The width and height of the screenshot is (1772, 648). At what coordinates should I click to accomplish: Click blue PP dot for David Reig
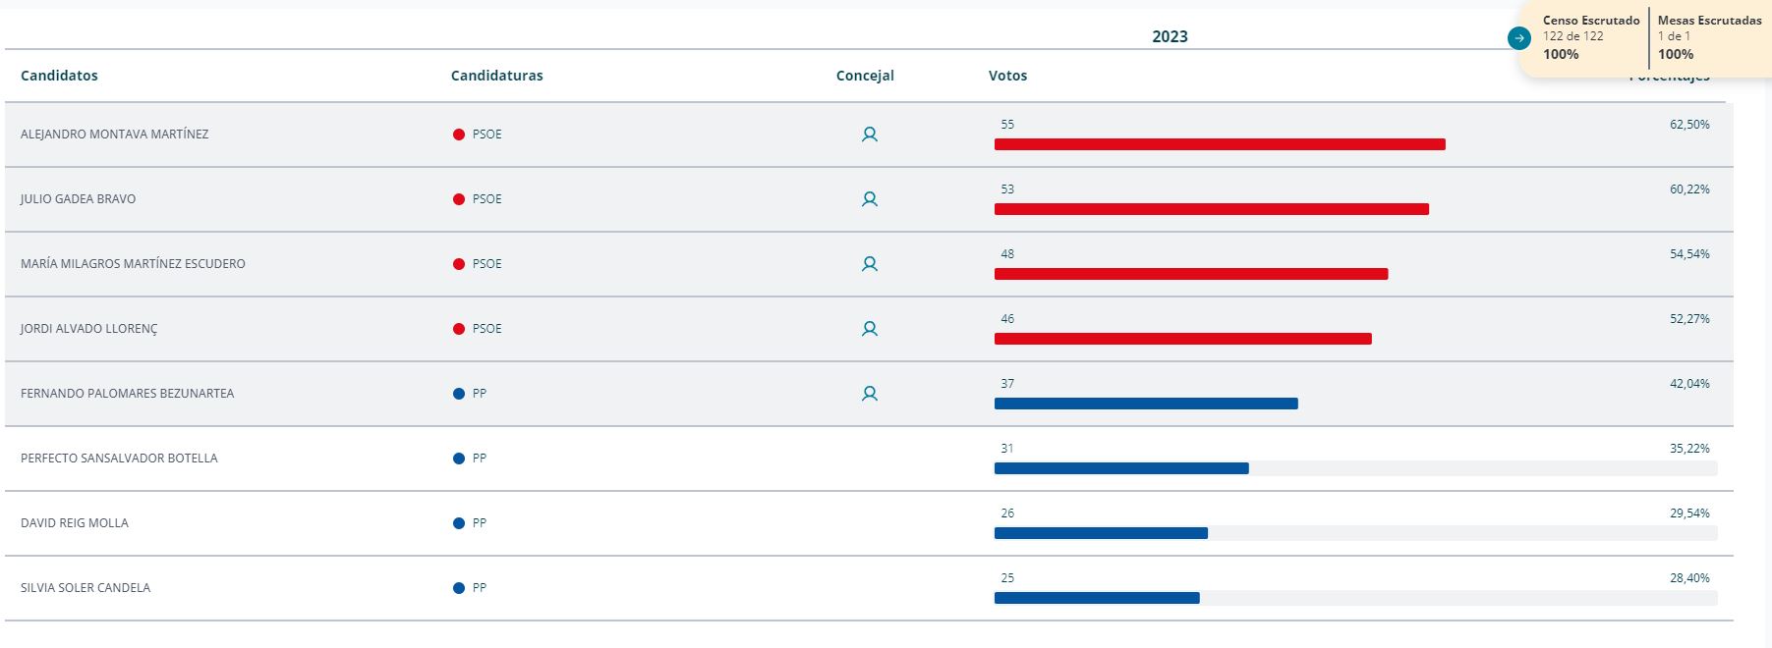(x=458, y=523)
